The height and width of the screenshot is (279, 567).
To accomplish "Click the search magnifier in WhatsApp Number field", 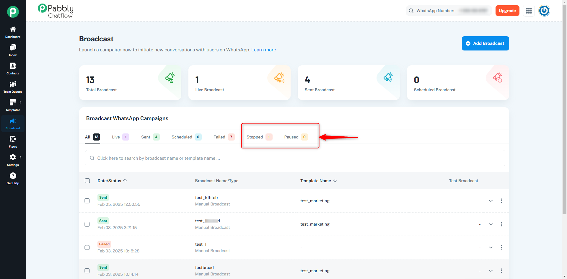I will click(411, 11).
